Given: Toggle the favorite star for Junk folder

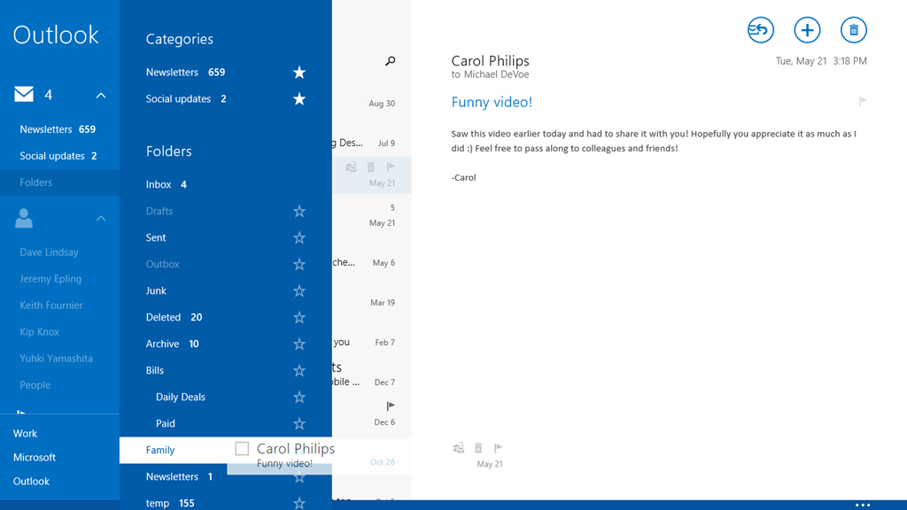Looking at the screenshot, I should coord(299,291).
